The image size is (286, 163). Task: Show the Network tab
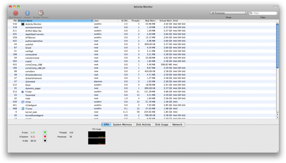coord(177,124)
